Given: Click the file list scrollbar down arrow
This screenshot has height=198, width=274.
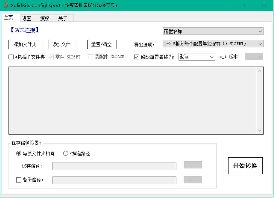Looking at the screenshot, I should 259,131.
